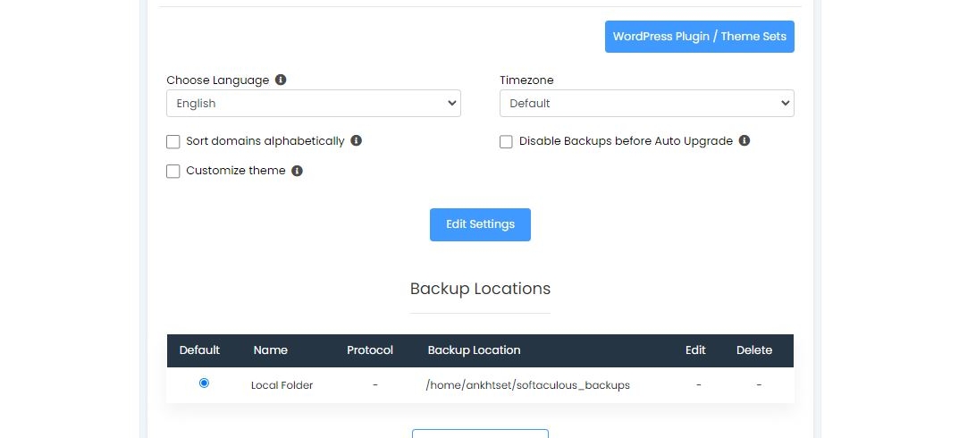This screenshot has height=438, width=959.
Task: Click the outlined button below the backup table
Action: click(480, 434)
